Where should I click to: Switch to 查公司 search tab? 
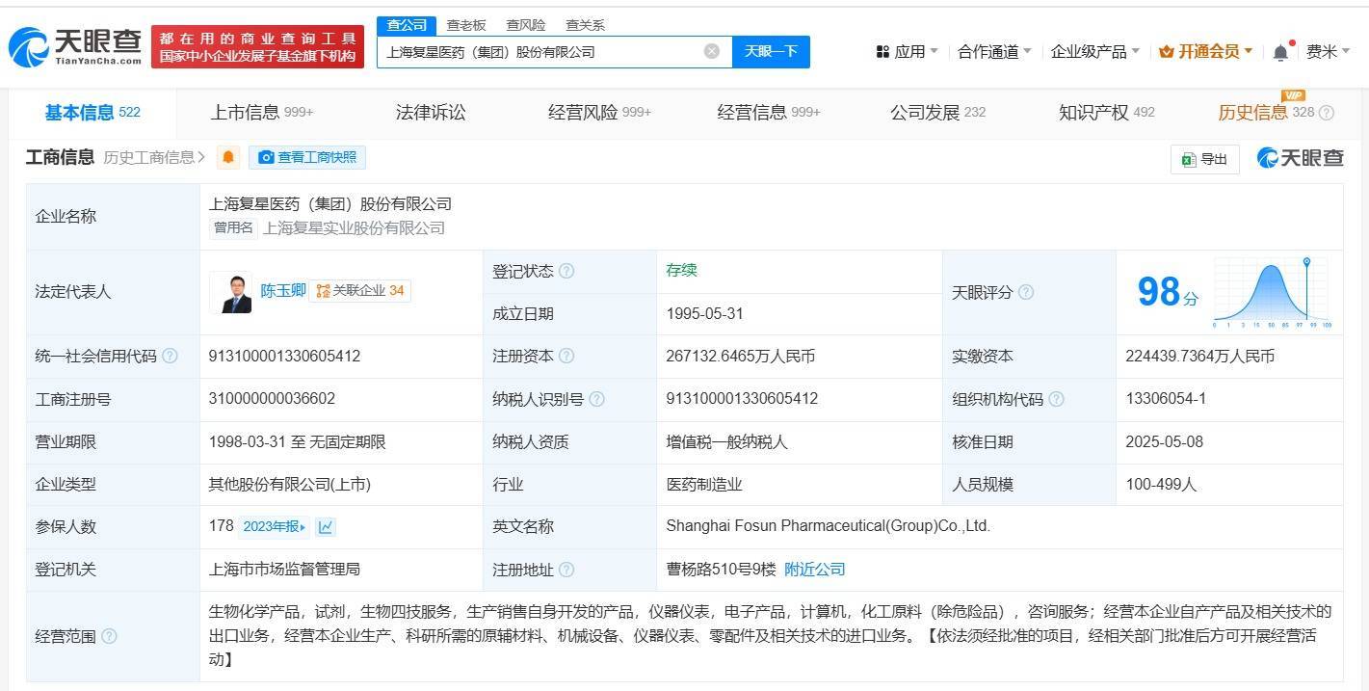407,25
